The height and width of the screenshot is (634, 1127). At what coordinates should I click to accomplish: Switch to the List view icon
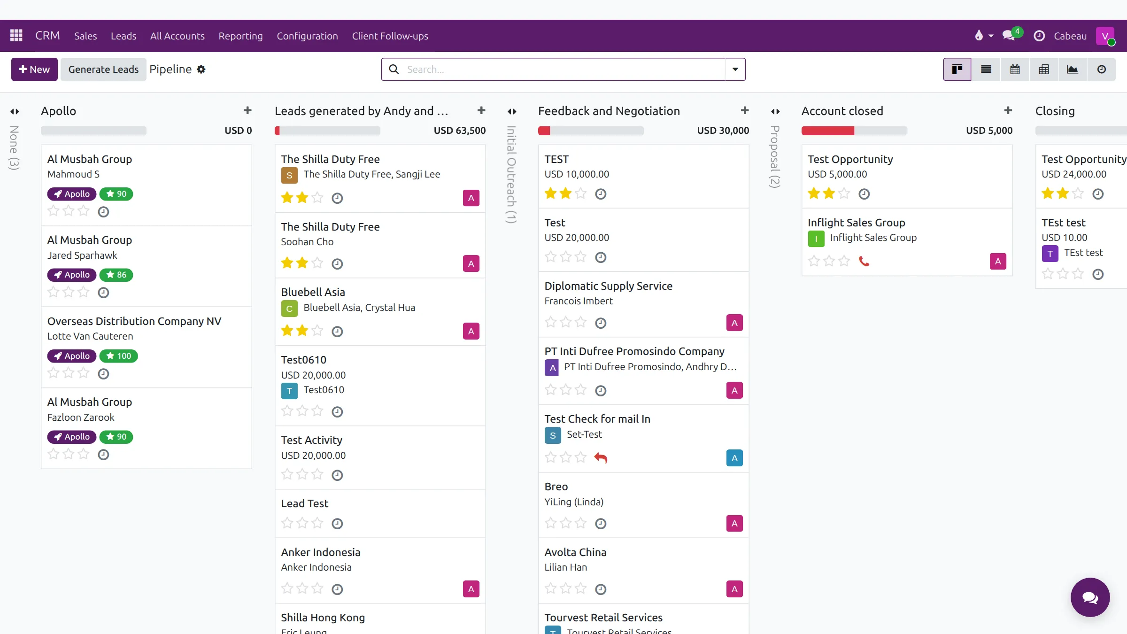(x=986, y=70)
